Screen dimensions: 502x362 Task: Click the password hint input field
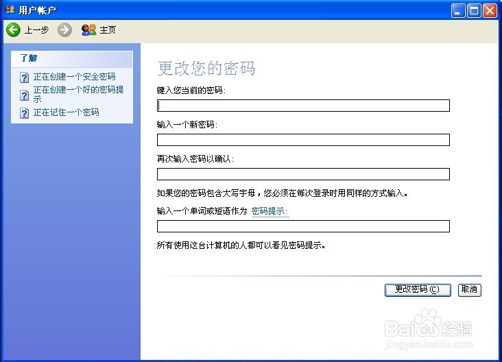click(303, 226)
